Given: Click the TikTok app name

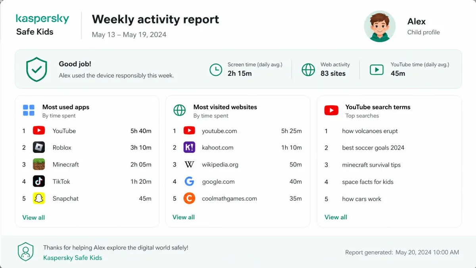Looking at the screenshot, I should [61, 181].
